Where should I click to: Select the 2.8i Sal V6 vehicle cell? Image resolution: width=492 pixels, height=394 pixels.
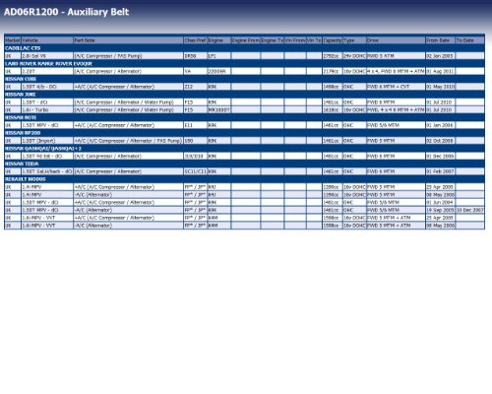click(x=47, y=56)
